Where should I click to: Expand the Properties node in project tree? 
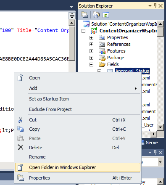91,37
